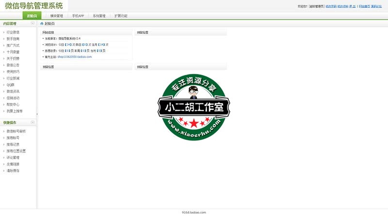
Task: Open the 手机APP tab
Action: (x=78, y=16)
